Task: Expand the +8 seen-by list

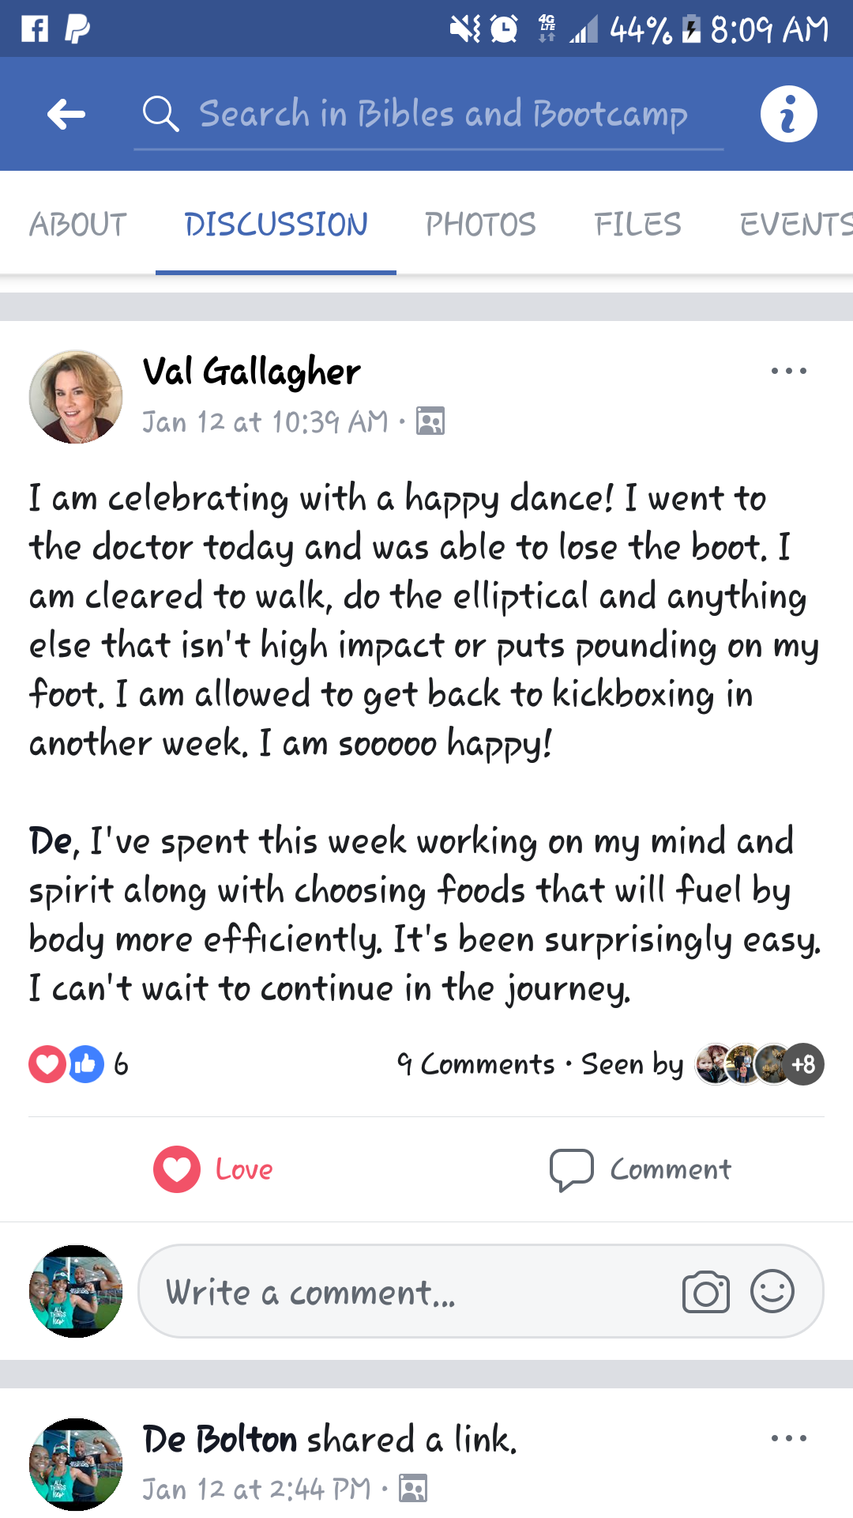Action: pos(803,1064)
